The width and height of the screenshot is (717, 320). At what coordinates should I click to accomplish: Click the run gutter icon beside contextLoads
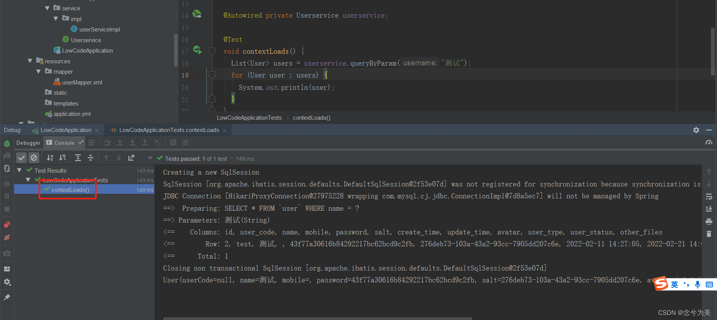pos(197,50)
